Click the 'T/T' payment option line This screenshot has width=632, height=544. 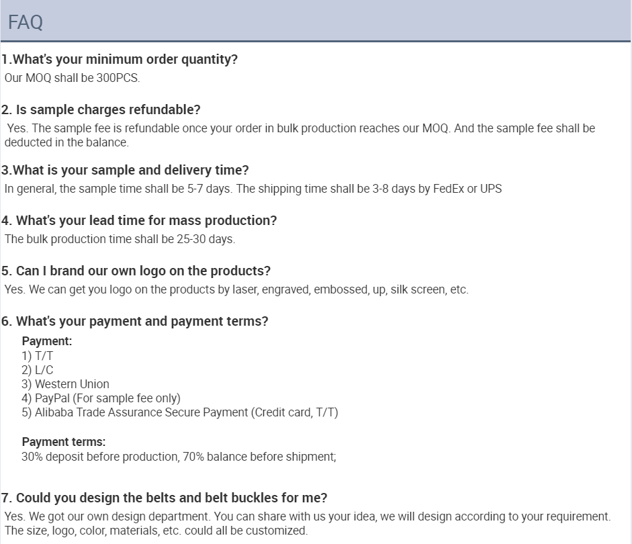(37, 356)
